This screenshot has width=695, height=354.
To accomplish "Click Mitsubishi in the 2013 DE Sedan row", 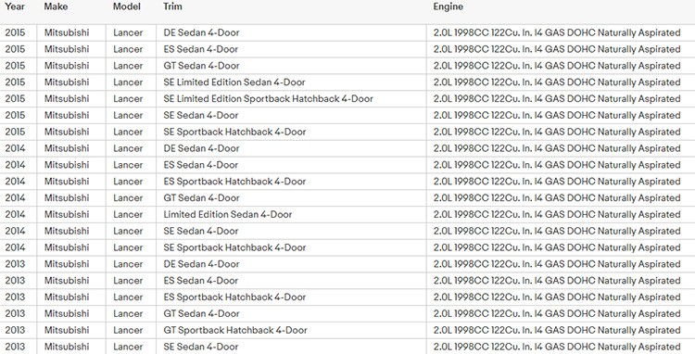I will click(67, 264).
